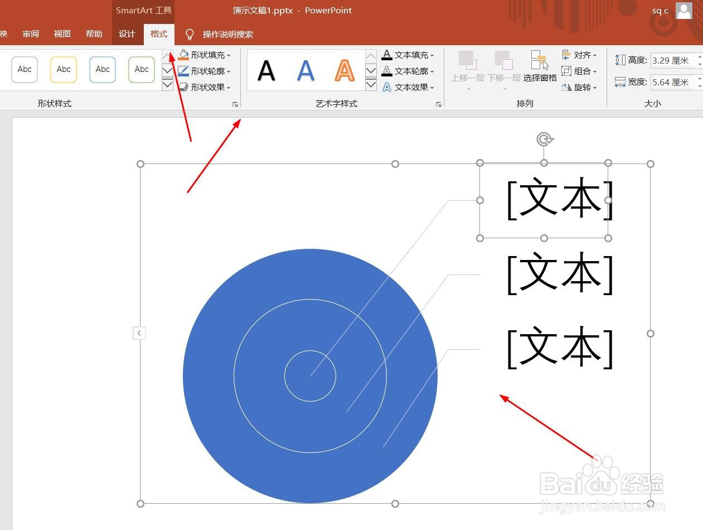Edit the 高度 height value field
Viewport: 703px width, 530px height.
[673, 60]
